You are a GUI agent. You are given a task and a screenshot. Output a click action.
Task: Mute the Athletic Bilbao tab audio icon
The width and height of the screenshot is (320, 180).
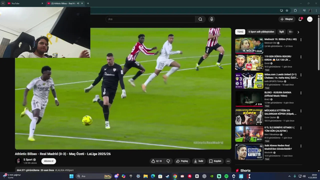(78, 3)
